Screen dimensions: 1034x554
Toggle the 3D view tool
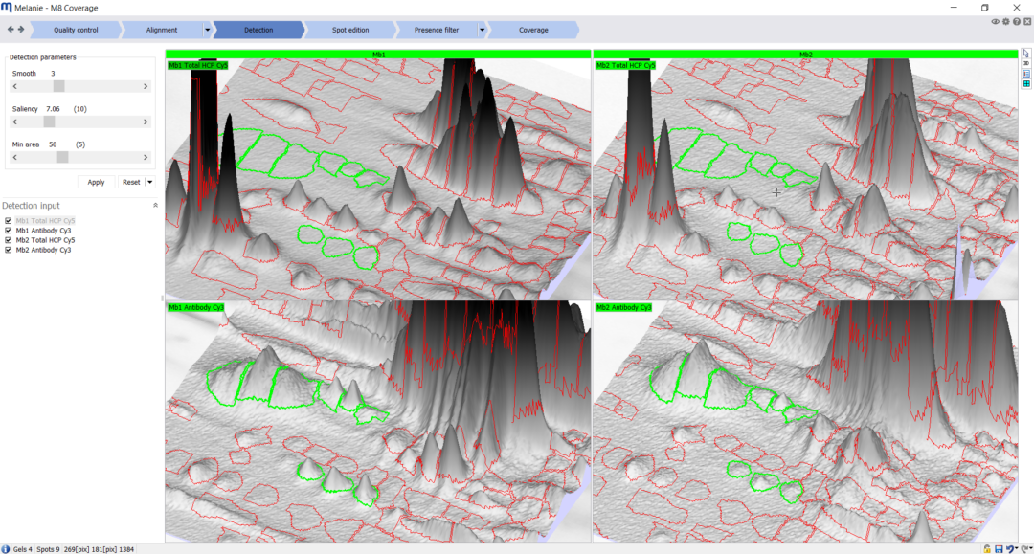pos(1026,63)
